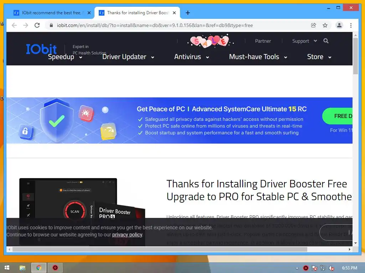The width and height of the screenshot is (365, 273).
Task: Click 'Expert in PC Health Solution' tagline
Action: pos(89,50)
